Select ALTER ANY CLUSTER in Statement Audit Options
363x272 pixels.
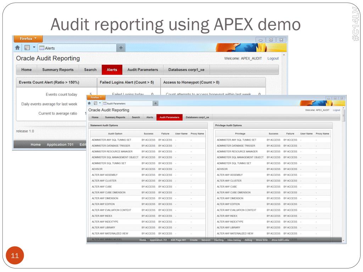tap(104, 181)
